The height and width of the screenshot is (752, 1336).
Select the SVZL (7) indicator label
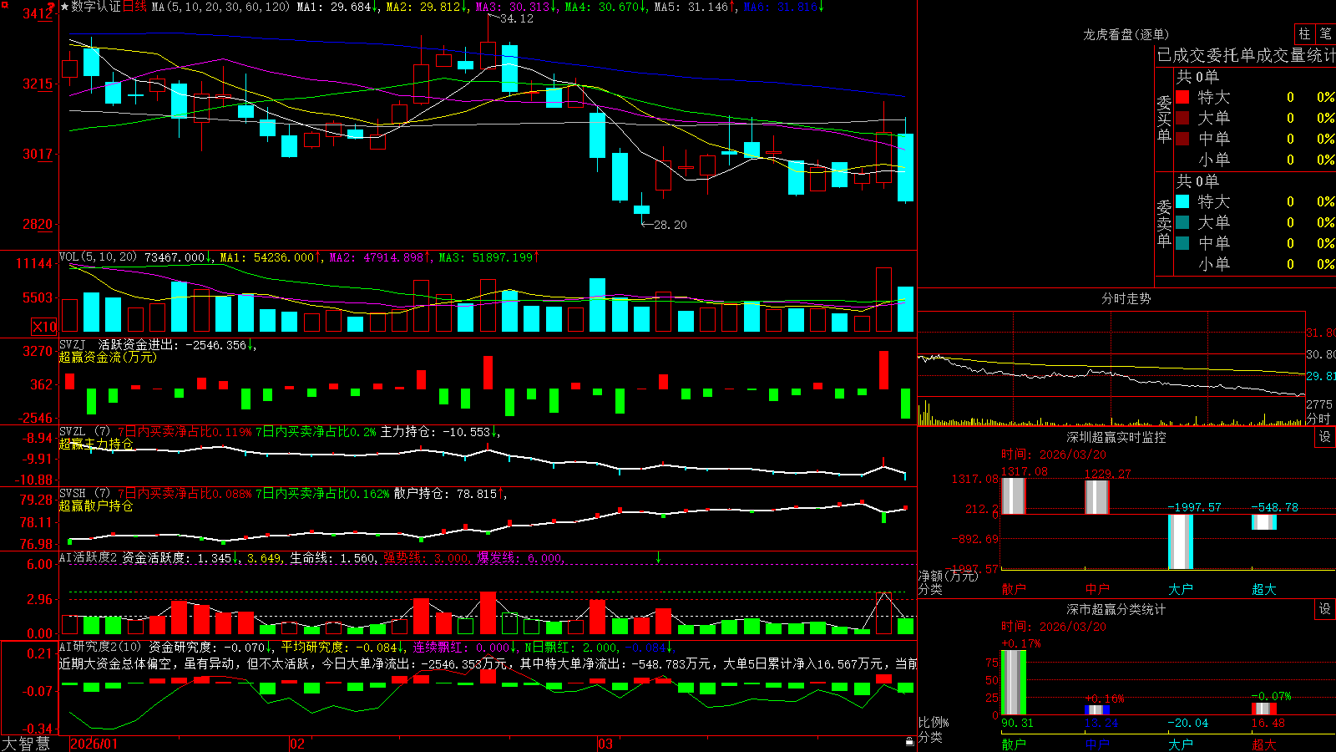(84, 432)
